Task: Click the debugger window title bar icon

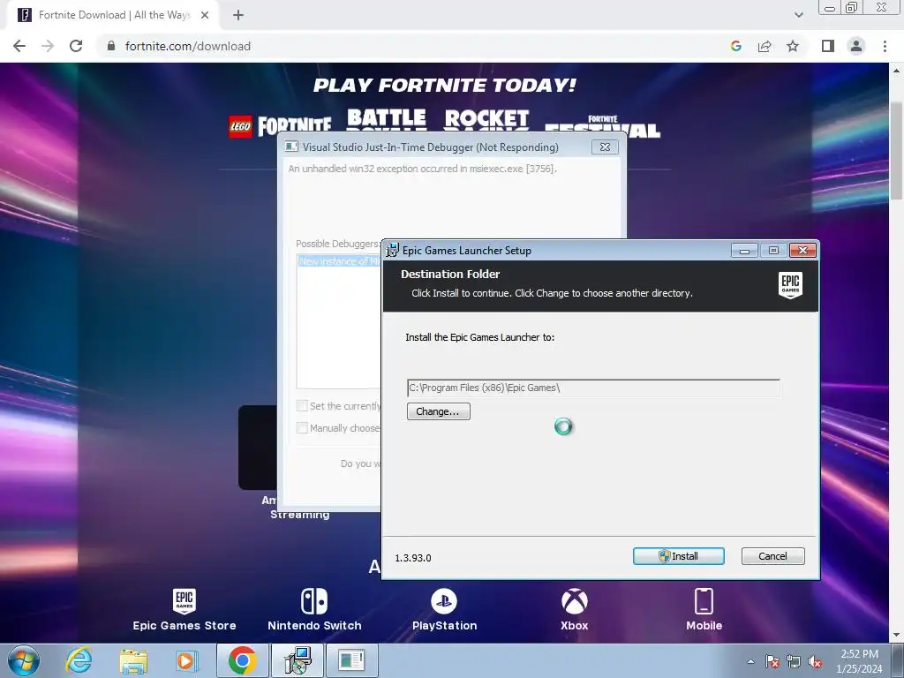Action: [291, 147]
